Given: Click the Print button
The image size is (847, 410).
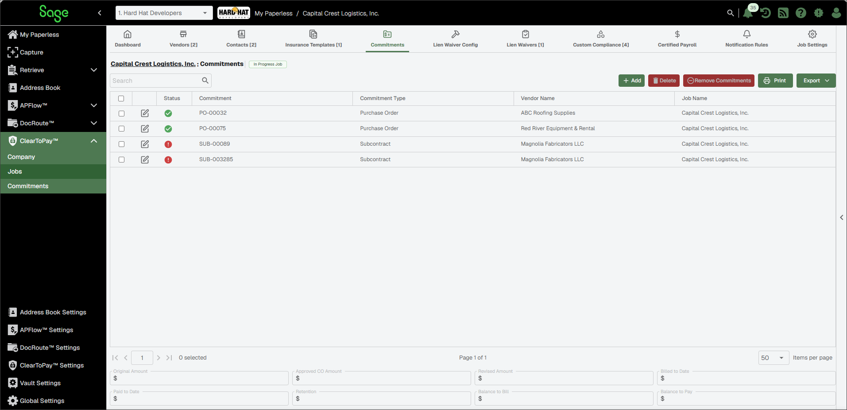Looking at the screenshot, I should [x=775, y=81].
